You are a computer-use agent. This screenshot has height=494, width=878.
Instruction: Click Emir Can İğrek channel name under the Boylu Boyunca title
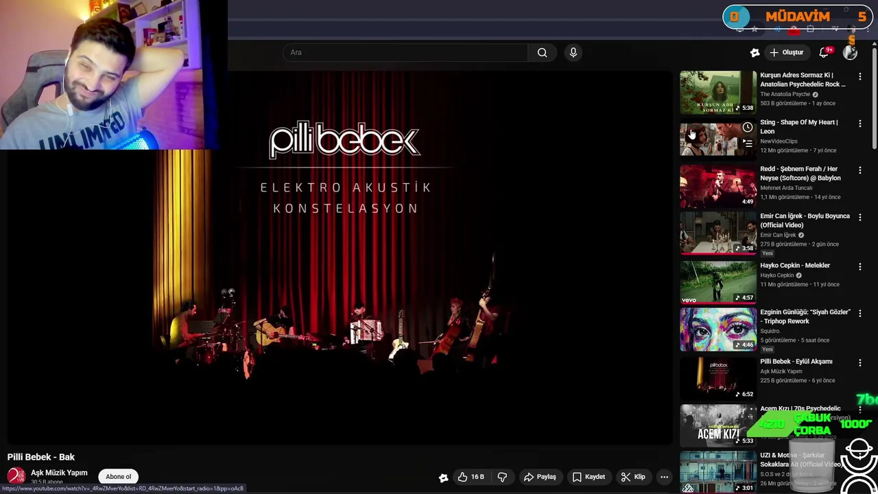point(778,235)
